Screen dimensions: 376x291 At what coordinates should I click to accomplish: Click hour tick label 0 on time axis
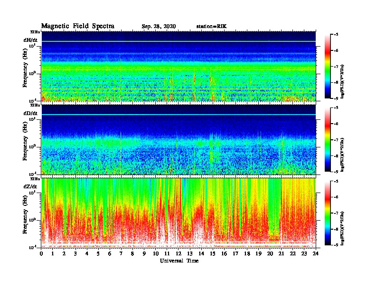pyautogui.click(x=41, y=253)
